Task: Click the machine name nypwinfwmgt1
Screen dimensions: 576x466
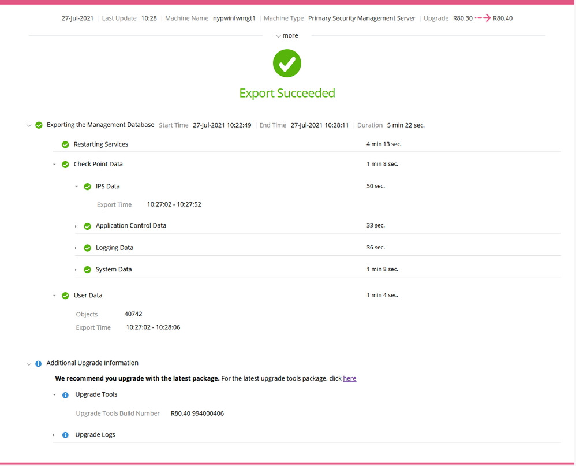Action: pos(234,18)
